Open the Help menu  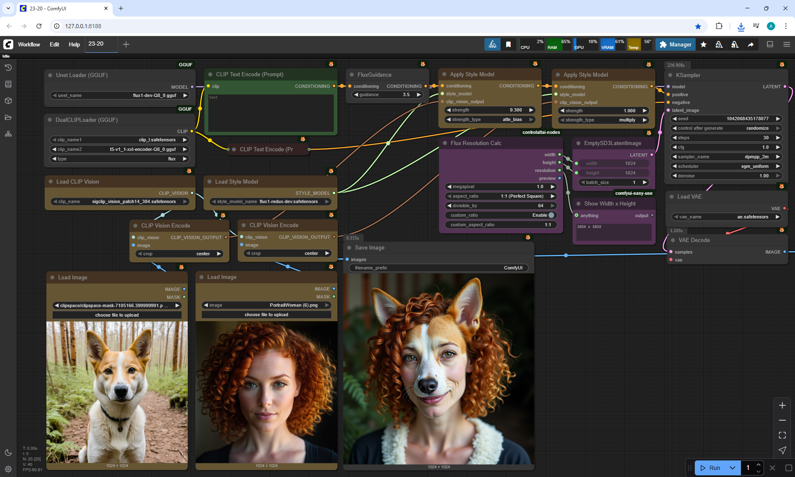tap(74, 44)
